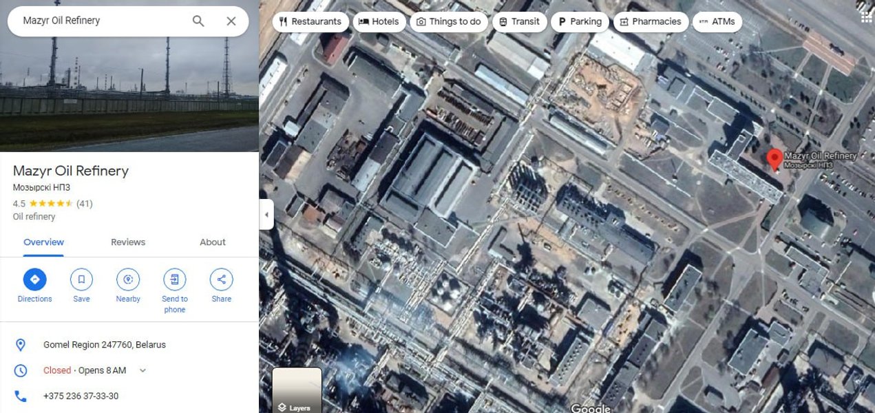
Task: Search Nearby places icon
Action: click(128, 279)
